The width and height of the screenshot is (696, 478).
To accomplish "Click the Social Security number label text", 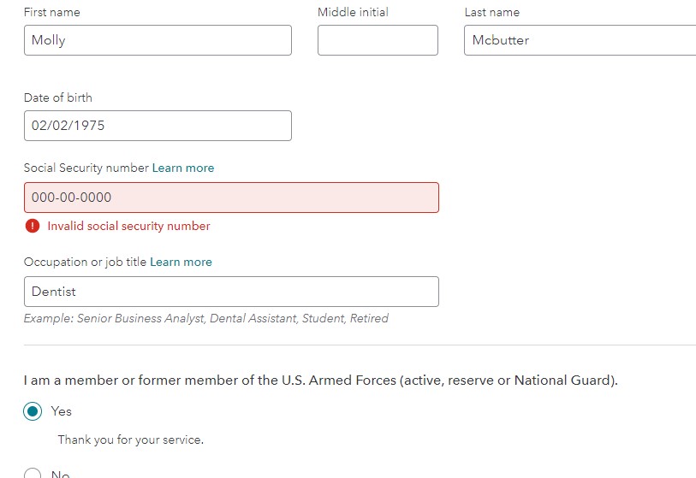I will (86, 168).
